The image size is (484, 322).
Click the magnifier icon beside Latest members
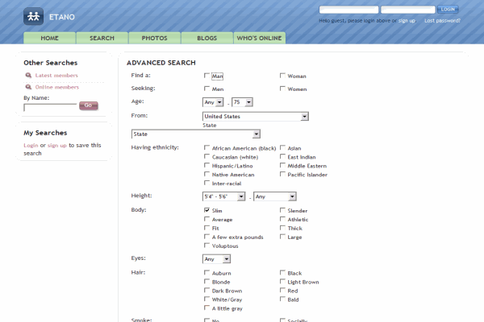click(x=28, y=75)
